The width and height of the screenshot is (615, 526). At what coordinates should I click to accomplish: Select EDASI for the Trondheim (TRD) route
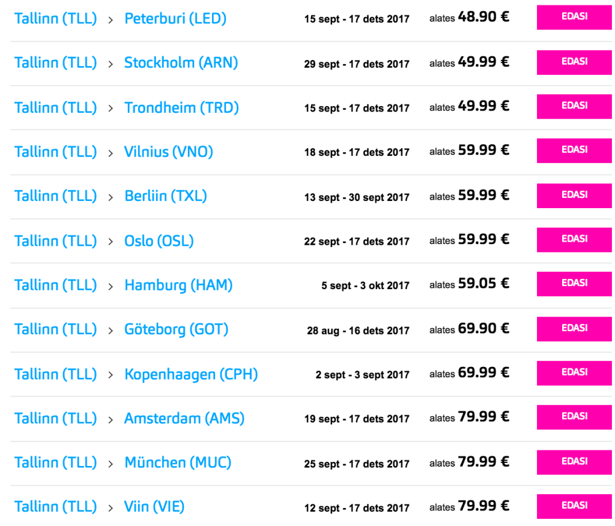(x=574, y=106)
